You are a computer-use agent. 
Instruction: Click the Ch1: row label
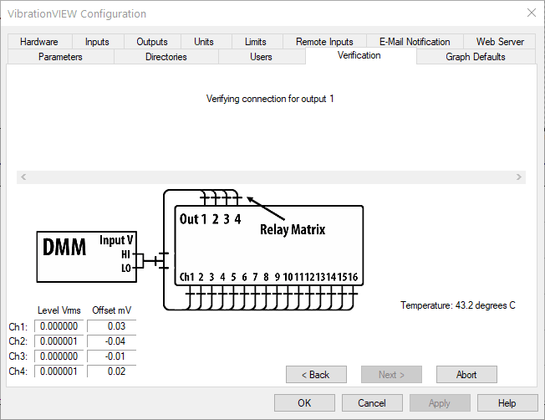(18, 327)
